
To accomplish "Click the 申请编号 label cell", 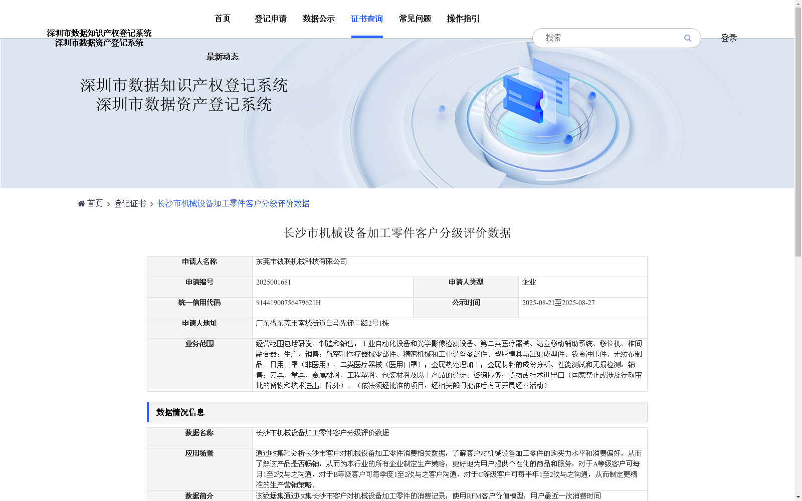I will tap(199, 287).
